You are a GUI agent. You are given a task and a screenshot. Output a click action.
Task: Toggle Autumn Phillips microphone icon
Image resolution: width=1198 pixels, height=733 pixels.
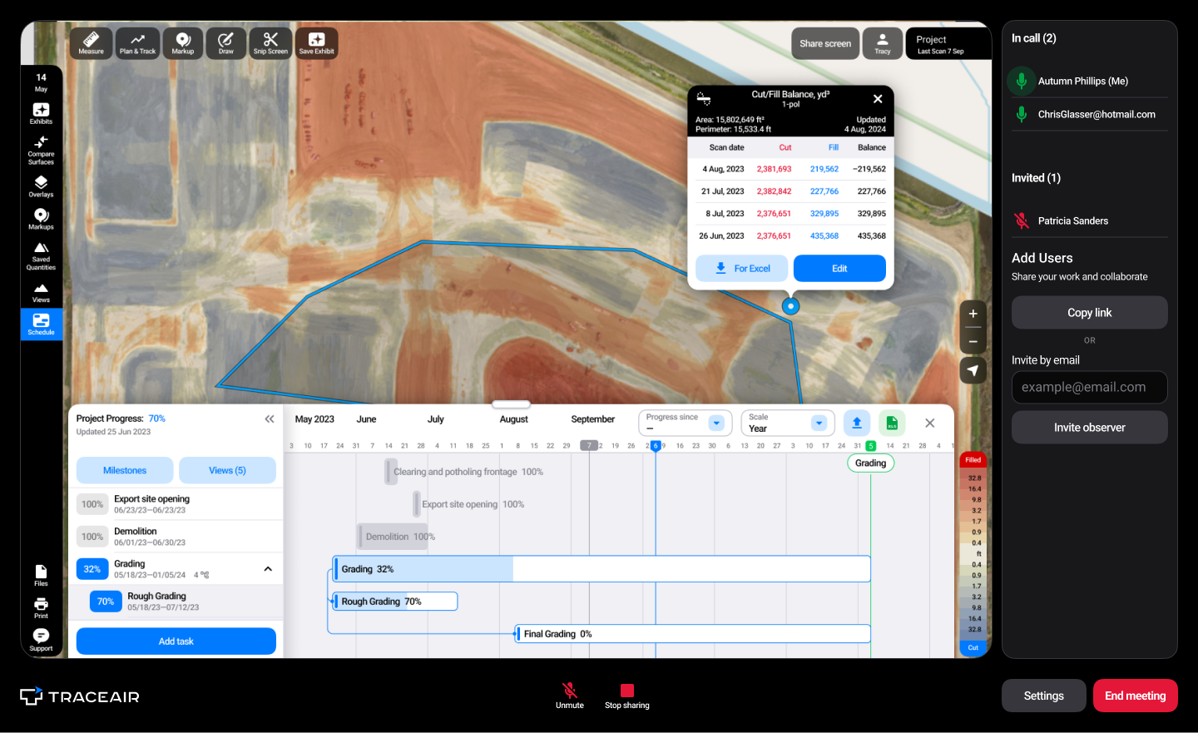click(x=1022, y=81)
